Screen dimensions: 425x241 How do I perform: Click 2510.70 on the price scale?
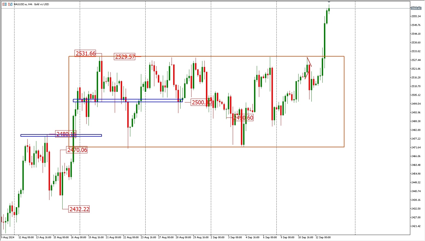coord(416,86)
